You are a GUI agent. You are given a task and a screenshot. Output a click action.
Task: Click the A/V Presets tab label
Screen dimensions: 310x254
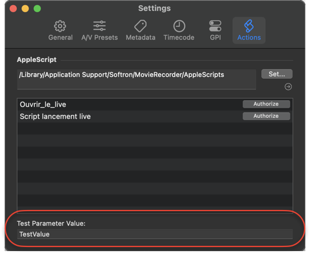click(x=99, y=38)
